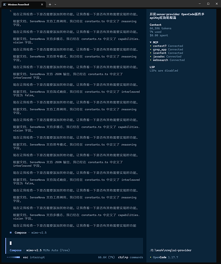The height and width of the screenshot is (264, 221).
Task: Click the loading progress indicator
Action: coord(13,257)
